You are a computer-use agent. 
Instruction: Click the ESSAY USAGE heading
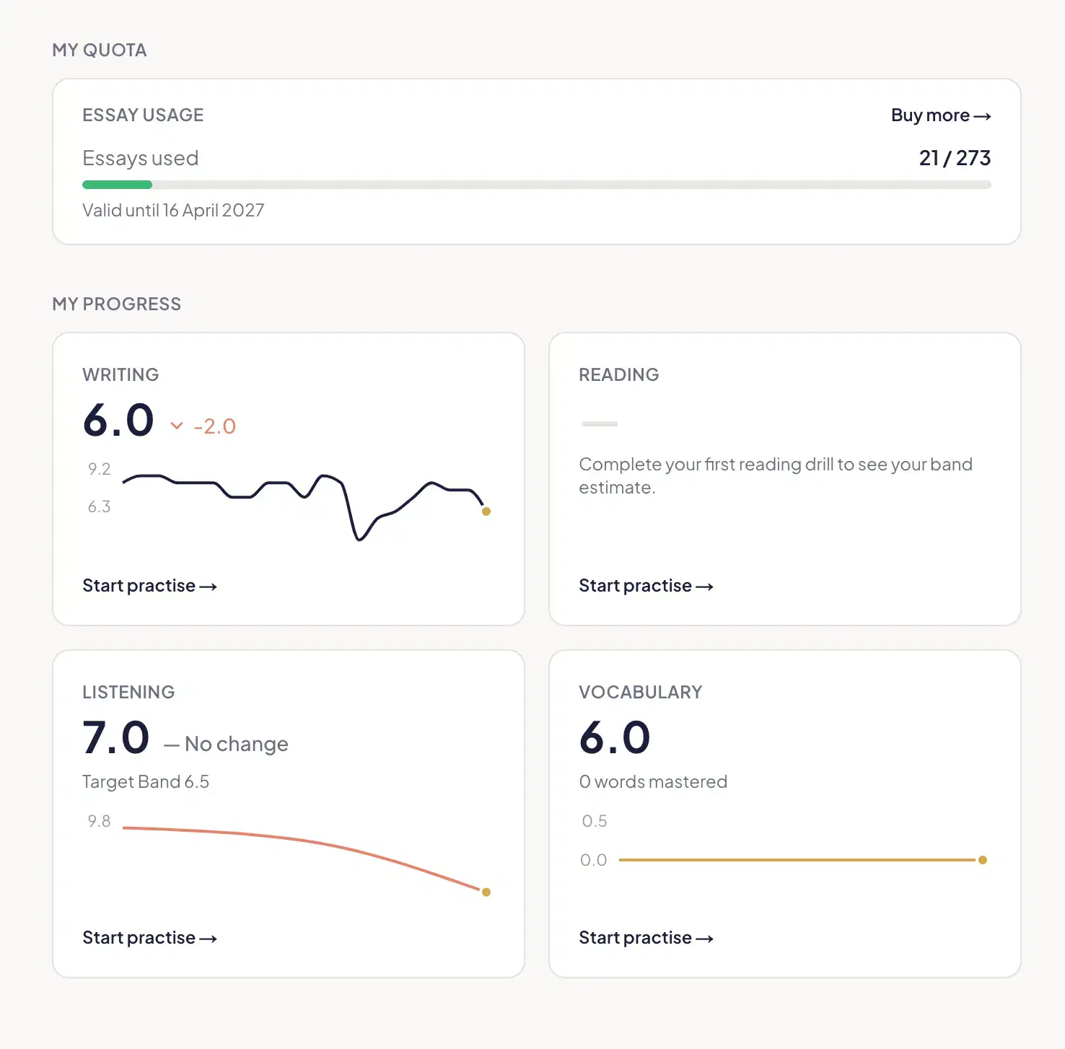(x=143, y=115)
